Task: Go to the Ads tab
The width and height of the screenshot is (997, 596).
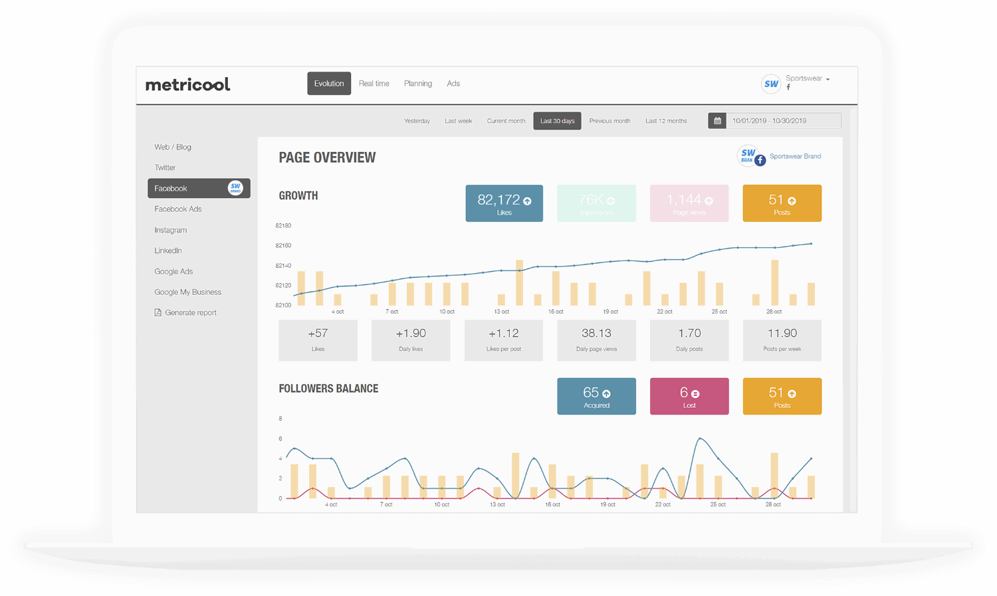Action: [x=453, y=84]
